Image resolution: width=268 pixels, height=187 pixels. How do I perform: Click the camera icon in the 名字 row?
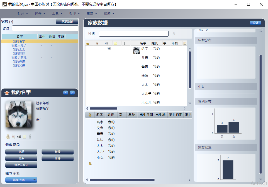pos(109,49)
